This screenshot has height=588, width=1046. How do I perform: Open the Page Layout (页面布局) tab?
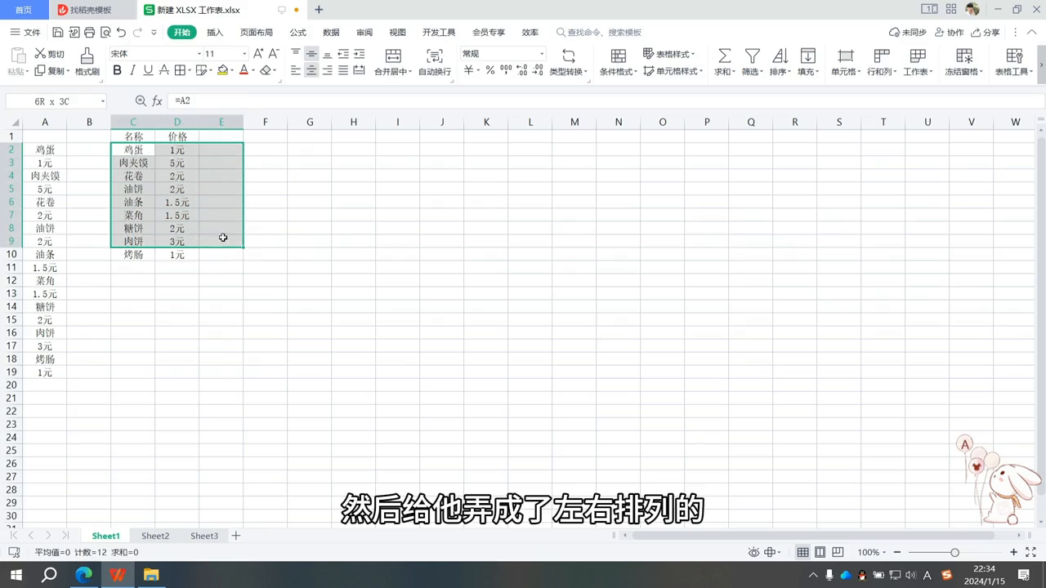coord(257,33)
